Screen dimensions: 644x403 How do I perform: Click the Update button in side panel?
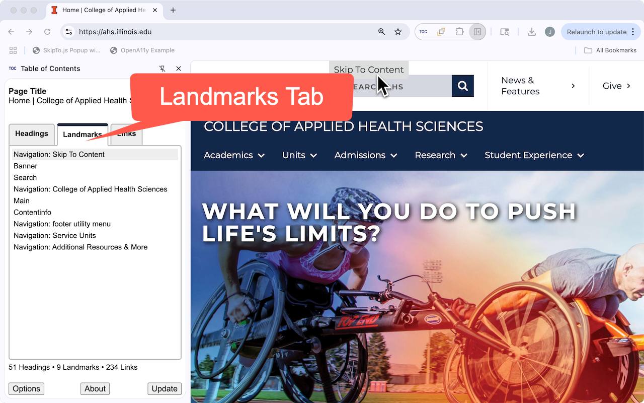[x=165, y=389]
